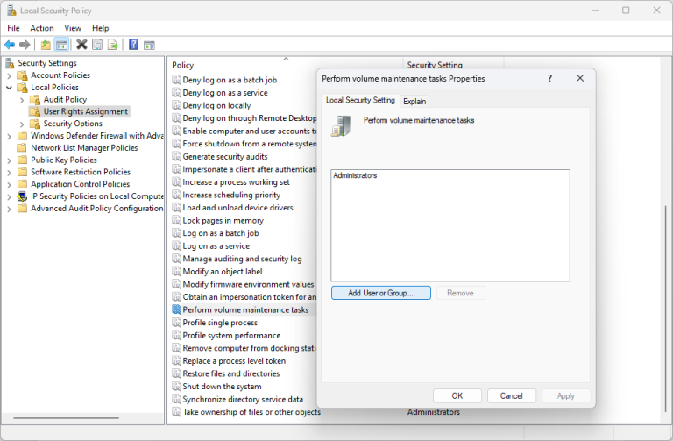Select User Rights Assignment tree item
Image resolution: width=673 pixels, height=441 pixels.
point(85,111)
